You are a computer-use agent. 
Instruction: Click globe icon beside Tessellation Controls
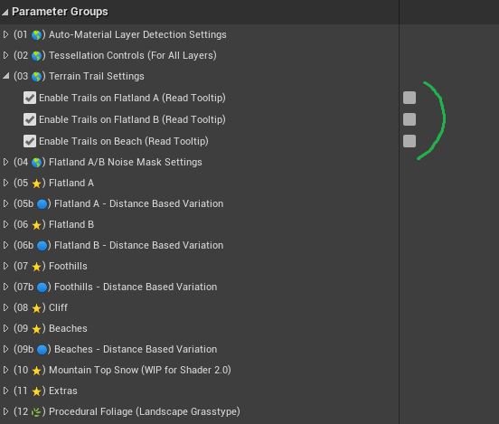(x=36, y=56)
